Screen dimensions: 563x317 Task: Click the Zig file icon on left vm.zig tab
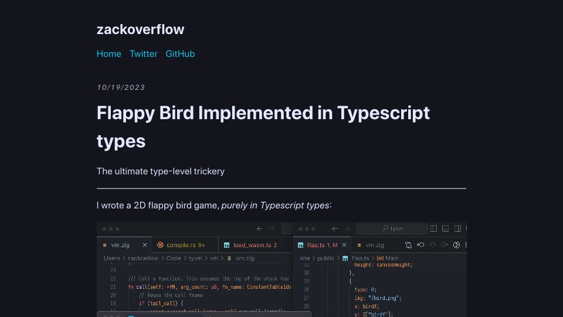(x=104, y=245)
